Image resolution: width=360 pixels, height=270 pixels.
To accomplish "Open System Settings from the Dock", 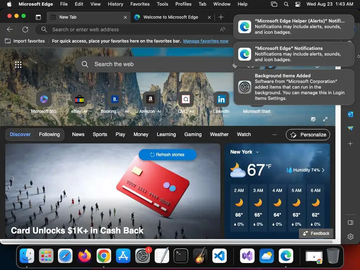I will (x=142, y=256).
